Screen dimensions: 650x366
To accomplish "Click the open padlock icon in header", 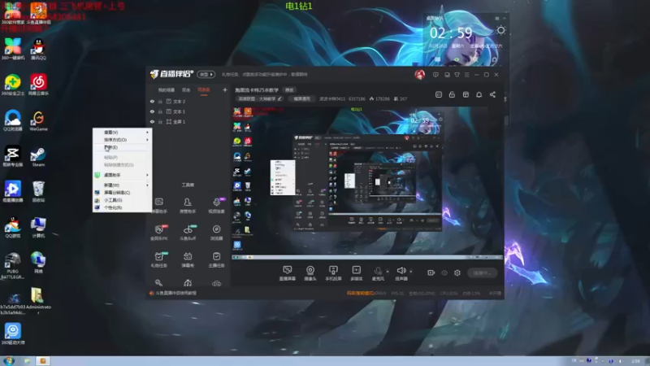I will click(x=452, y=94).
